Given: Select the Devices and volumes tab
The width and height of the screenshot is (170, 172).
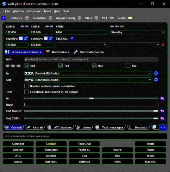Looking at the screenshot, I should (24, 52).
